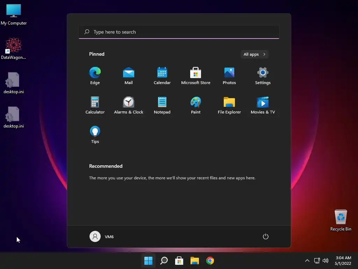This screenshot has height=269, width=358.
Task: Select the Recycle Bin icon
Action: [341, 220]
